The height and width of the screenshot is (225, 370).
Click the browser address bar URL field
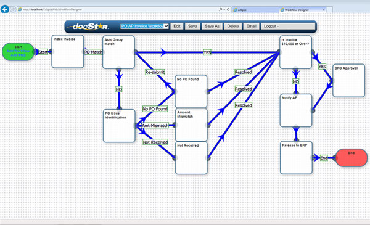[118, 9]
